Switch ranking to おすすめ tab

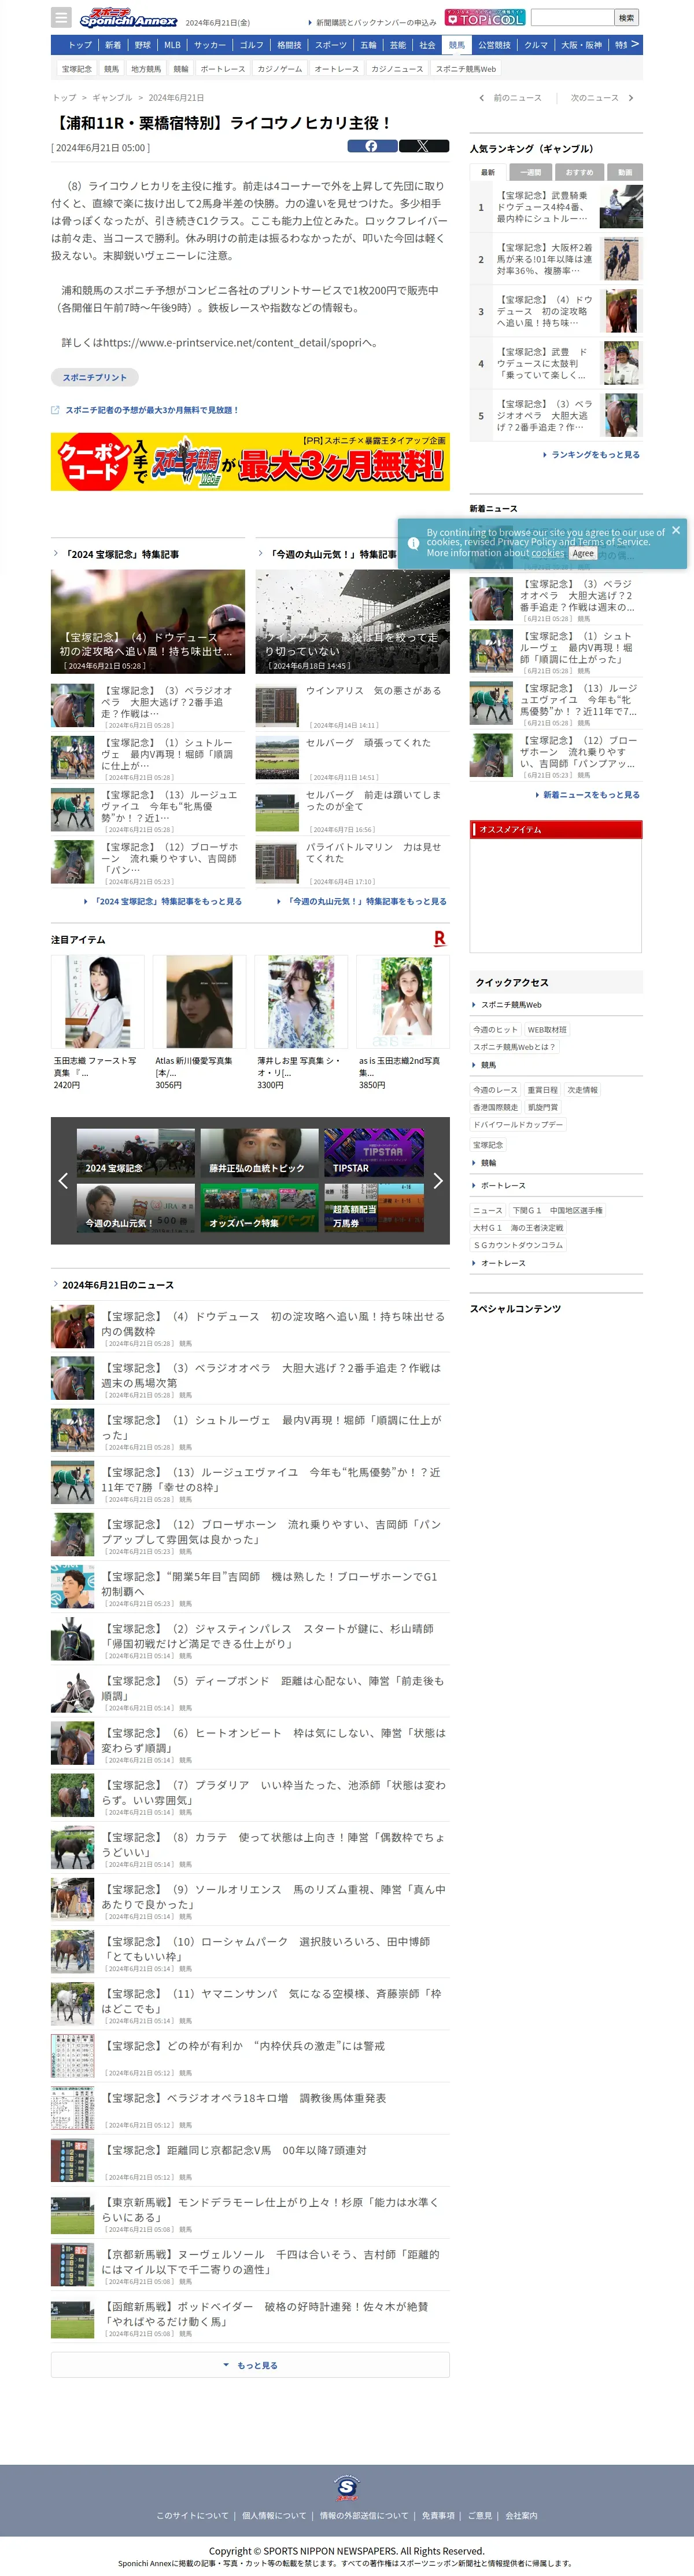pos(579,172)
